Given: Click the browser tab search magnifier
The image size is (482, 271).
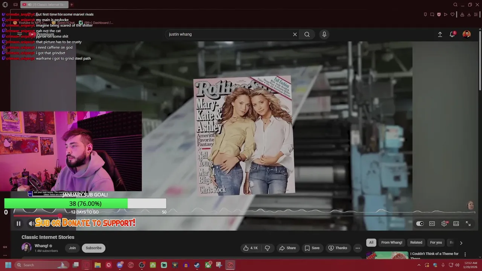Looking at the screenshot, I should coord(455,5).
